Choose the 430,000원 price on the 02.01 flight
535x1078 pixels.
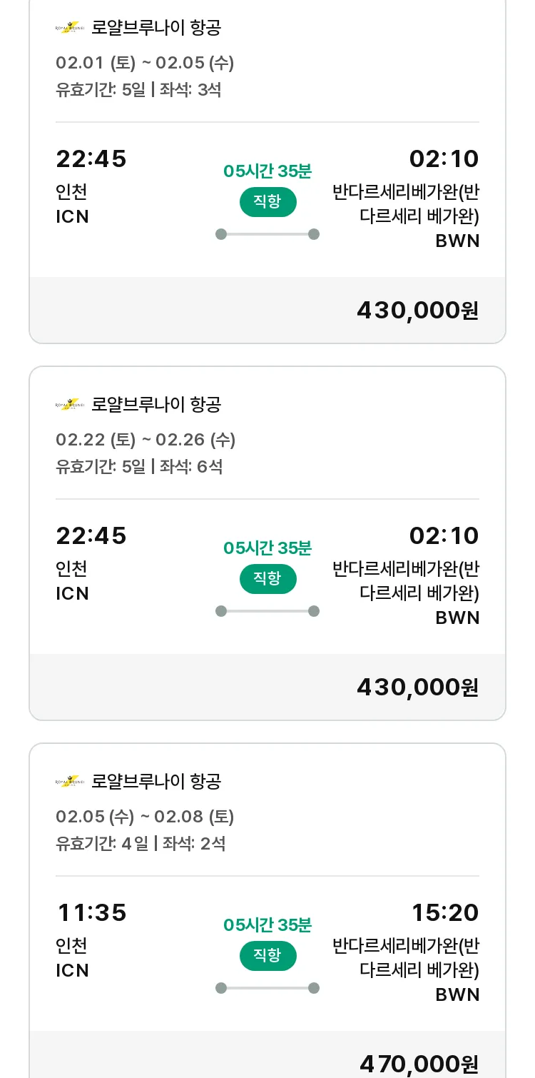(x=417, y=311)
